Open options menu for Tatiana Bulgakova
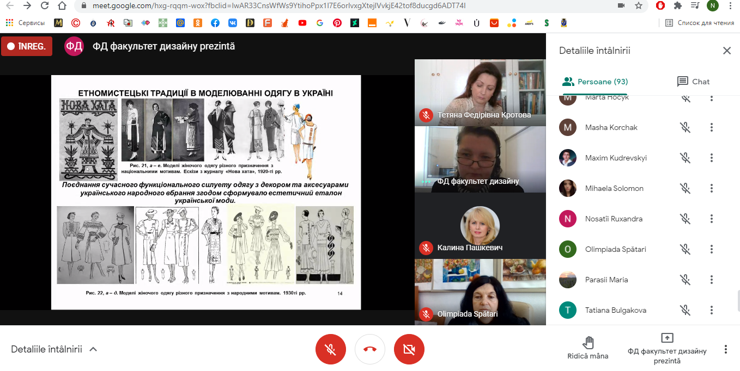Image resolution: width=740 pixels, height=371 pixels. [x=711, y=310]
